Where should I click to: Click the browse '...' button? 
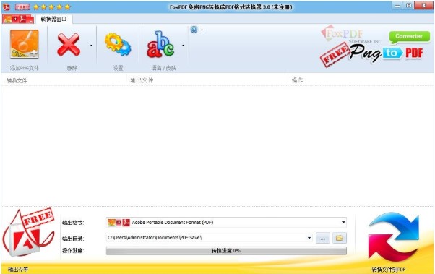[323, 238]
